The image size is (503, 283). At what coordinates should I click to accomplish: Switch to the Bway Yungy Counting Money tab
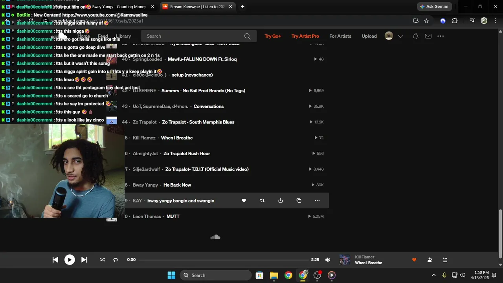(119, 7)
